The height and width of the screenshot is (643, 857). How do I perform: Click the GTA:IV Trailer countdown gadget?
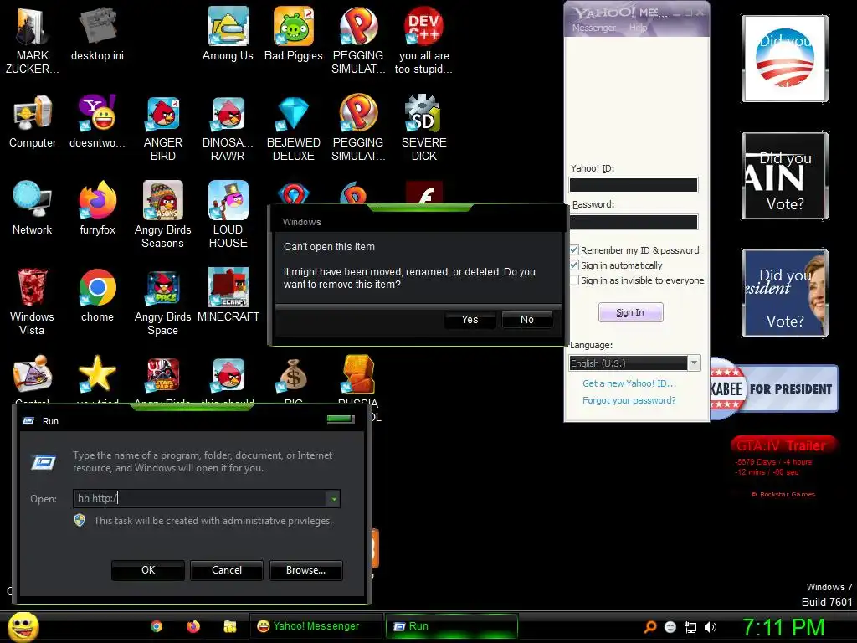point(783,466)
